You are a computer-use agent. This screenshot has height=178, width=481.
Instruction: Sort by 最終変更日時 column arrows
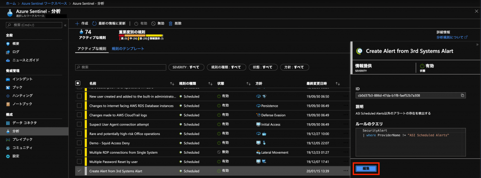(337, 83)
